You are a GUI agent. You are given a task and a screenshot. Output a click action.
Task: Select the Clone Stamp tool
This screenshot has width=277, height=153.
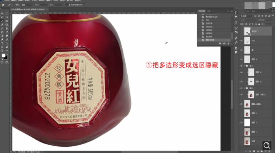(x=7, y=28)
